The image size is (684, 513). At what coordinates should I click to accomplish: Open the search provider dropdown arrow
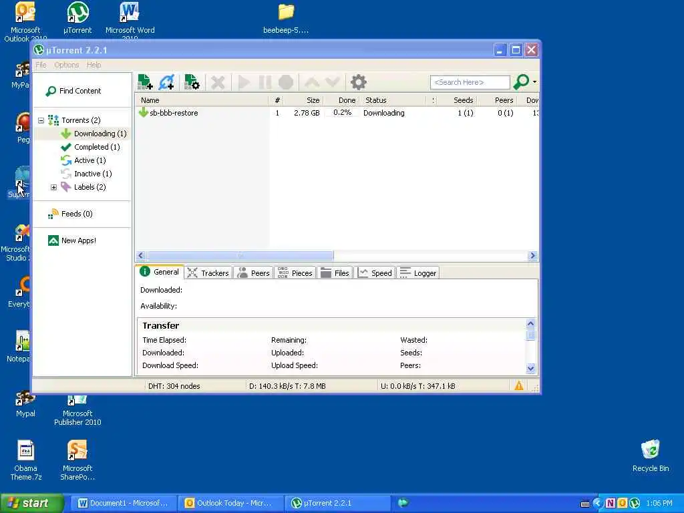pyautogui.click(x=535, y=81)
